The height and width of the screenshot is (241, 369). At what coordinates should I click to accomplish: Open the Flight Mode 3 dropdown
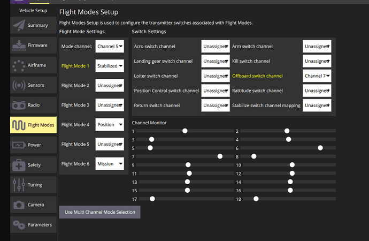point(110,105)
